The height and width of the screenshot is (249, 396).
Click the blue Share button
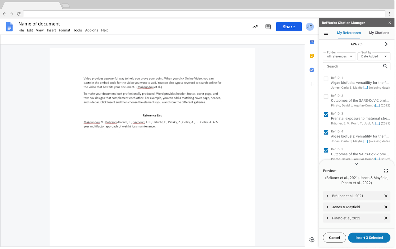click(x=289, y=27)
